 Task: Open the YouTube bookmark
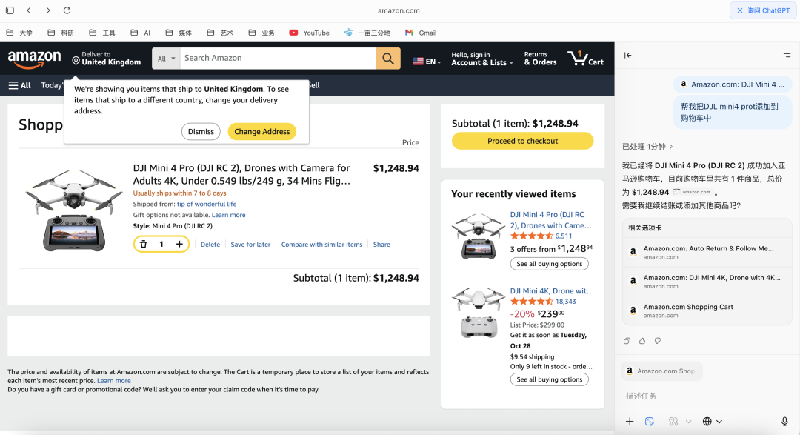pyautogui.click(x=309, y=33)
